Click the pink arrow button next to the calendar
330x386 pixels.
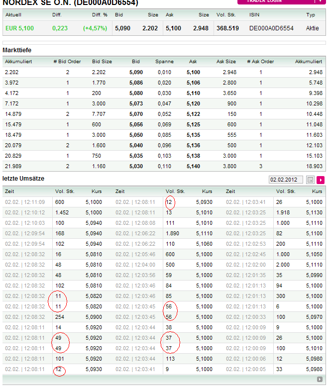point(321,180)
